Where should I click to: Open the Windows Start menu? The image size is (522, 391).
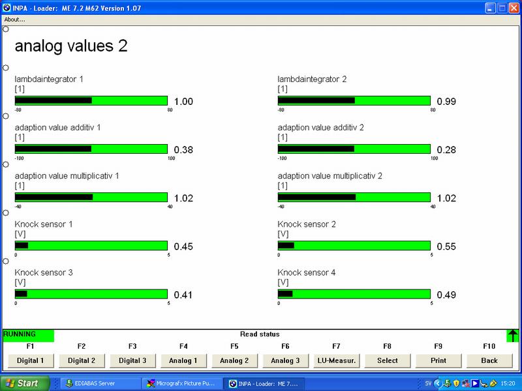click(22, 383)
